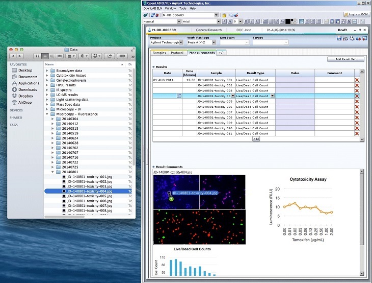Open calendar picker in highlighted result row
The height and width of the screenshot is (283, 372).
point(179,96)
